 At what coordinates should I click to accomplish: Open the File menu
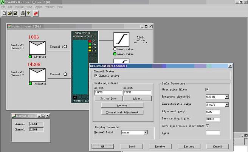point(3,7)
